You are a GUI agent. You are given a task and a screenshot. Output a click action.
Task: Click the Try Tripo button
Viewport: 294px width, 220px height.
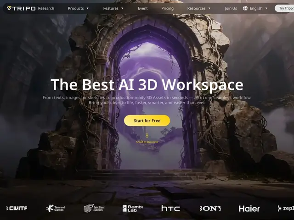284,8
